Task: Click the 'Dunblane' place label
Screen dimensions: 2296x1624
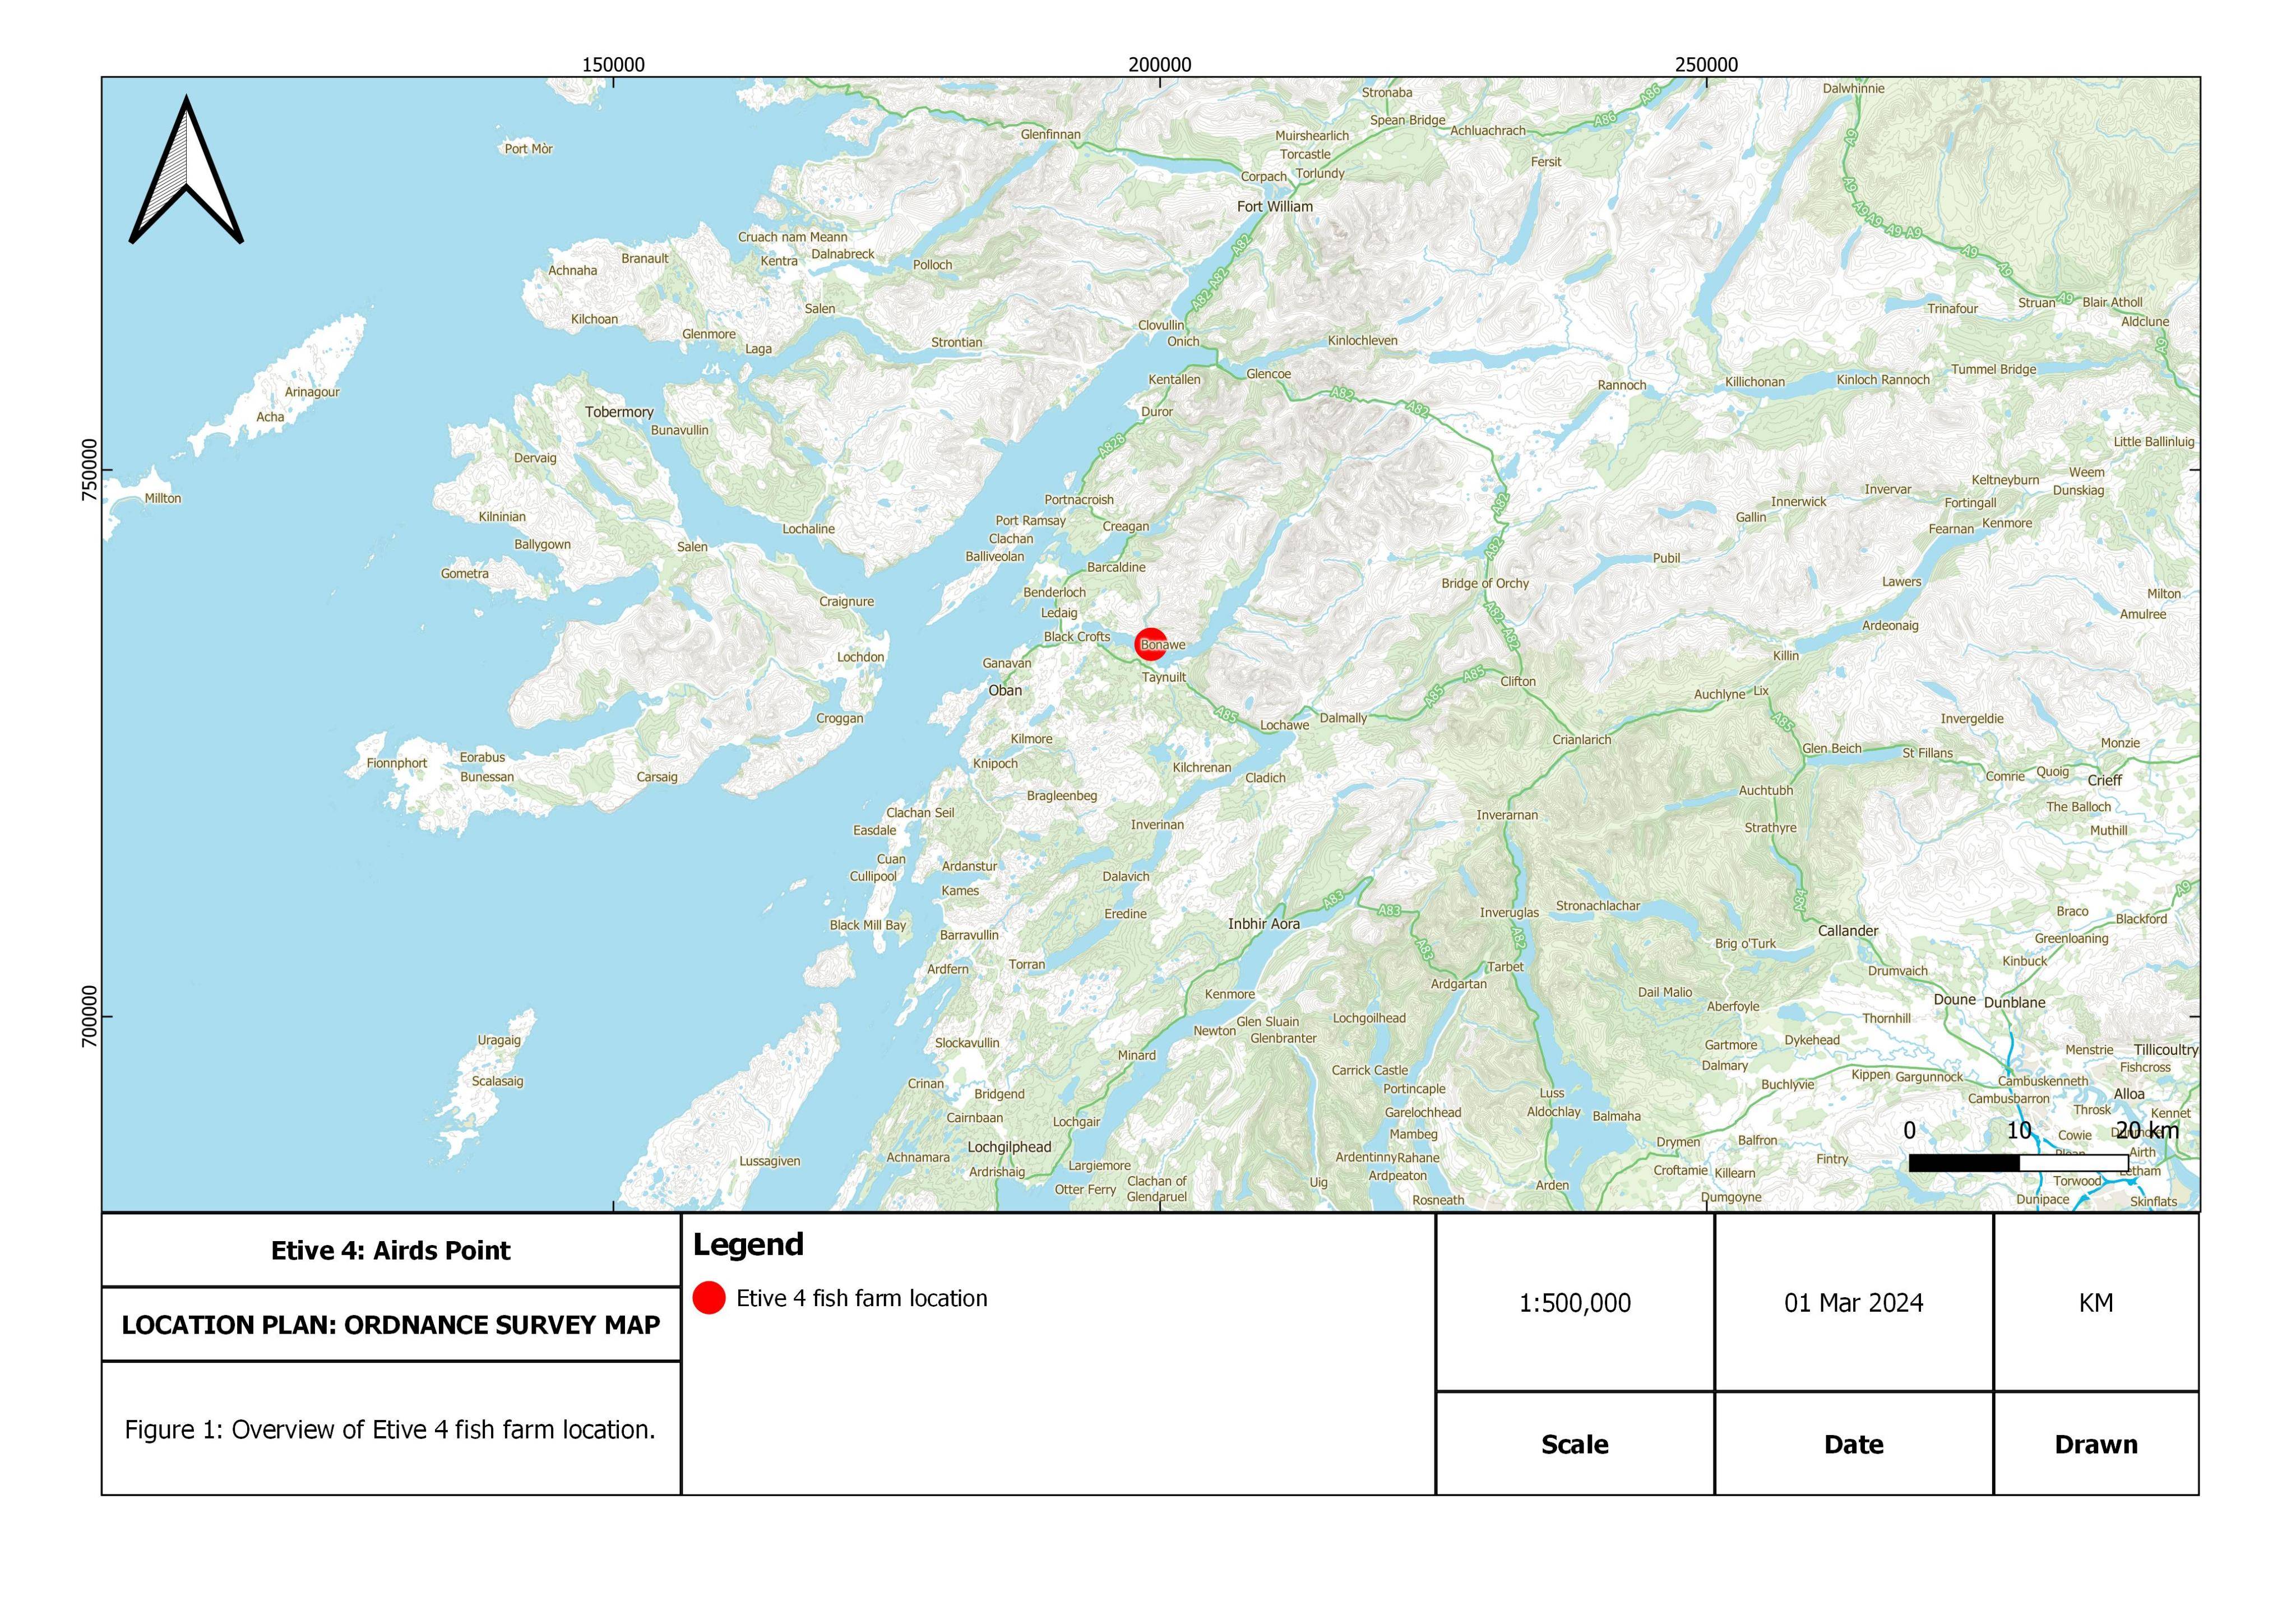Action: tap(2015, 1003)
